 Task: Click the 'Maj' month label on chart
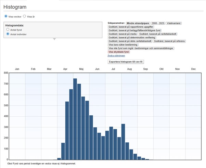(81, 69)
